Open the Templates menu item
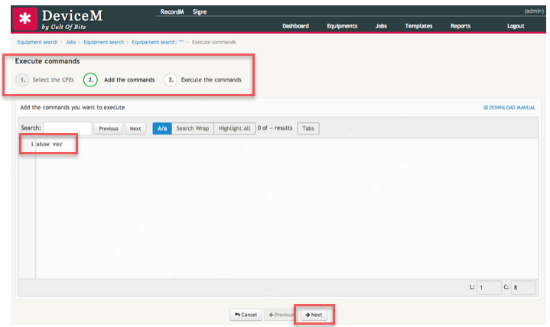Image resolution: width=550 pixels, height=327 pixels. tap(418, 26)
